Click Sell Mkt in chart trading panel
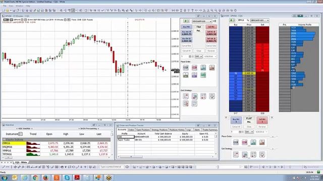 (x=211, y=27)
